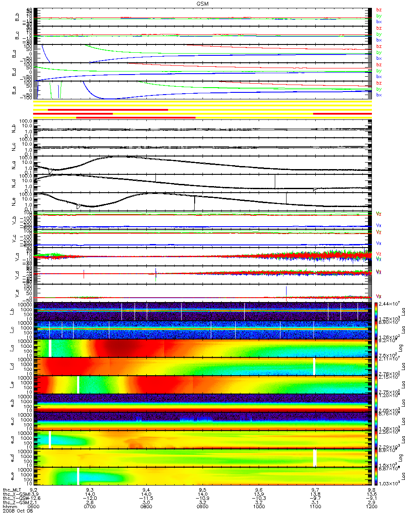The height and width of the screenshot is (523, 405).
Task: Click the i_d ion spectrogram panel
Action: click(202, 366)
